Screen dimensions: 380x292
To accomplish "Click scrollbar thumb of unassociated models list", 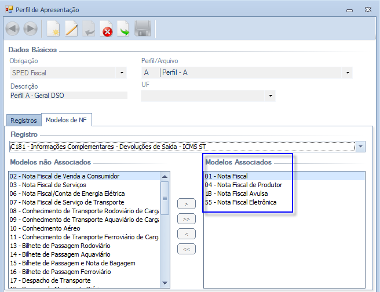I will [165, 198].
